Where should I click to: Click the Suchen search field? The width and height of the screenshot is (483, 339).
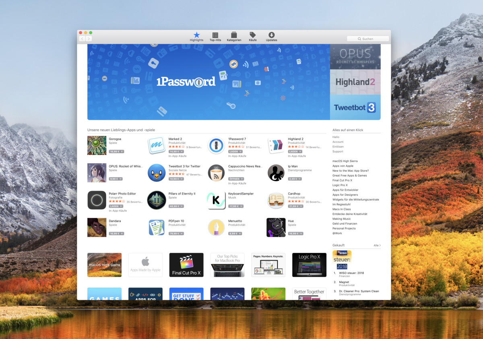[368, 39]
